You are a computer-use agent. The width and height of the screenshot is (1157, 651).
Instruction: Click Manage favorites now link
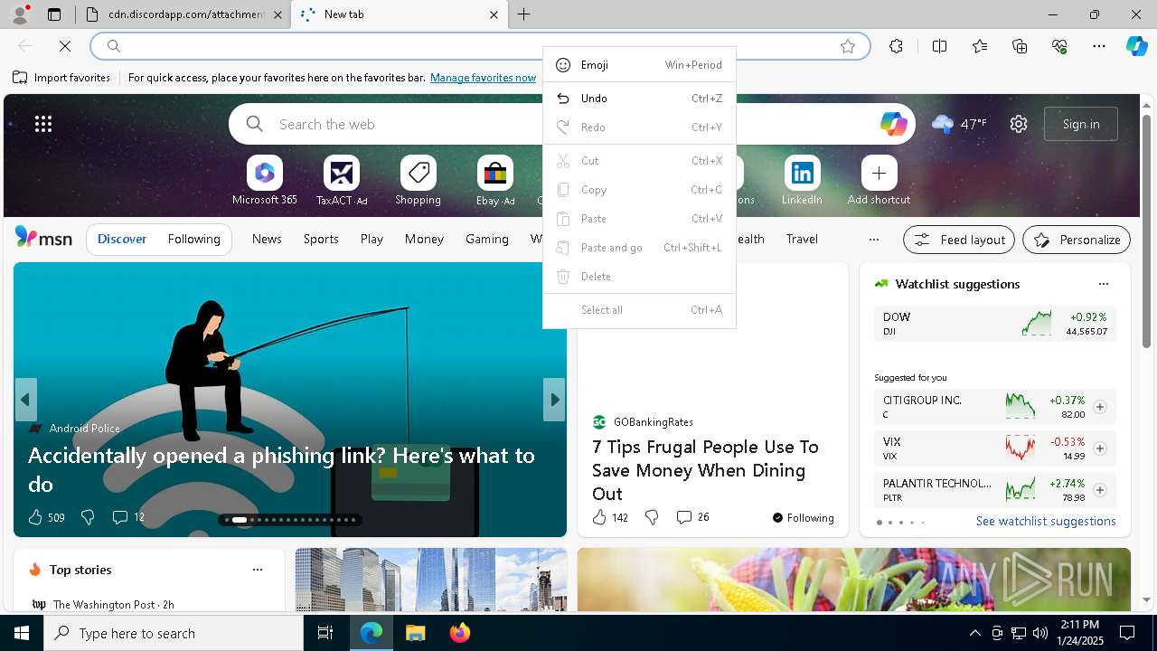pos(483,78)
